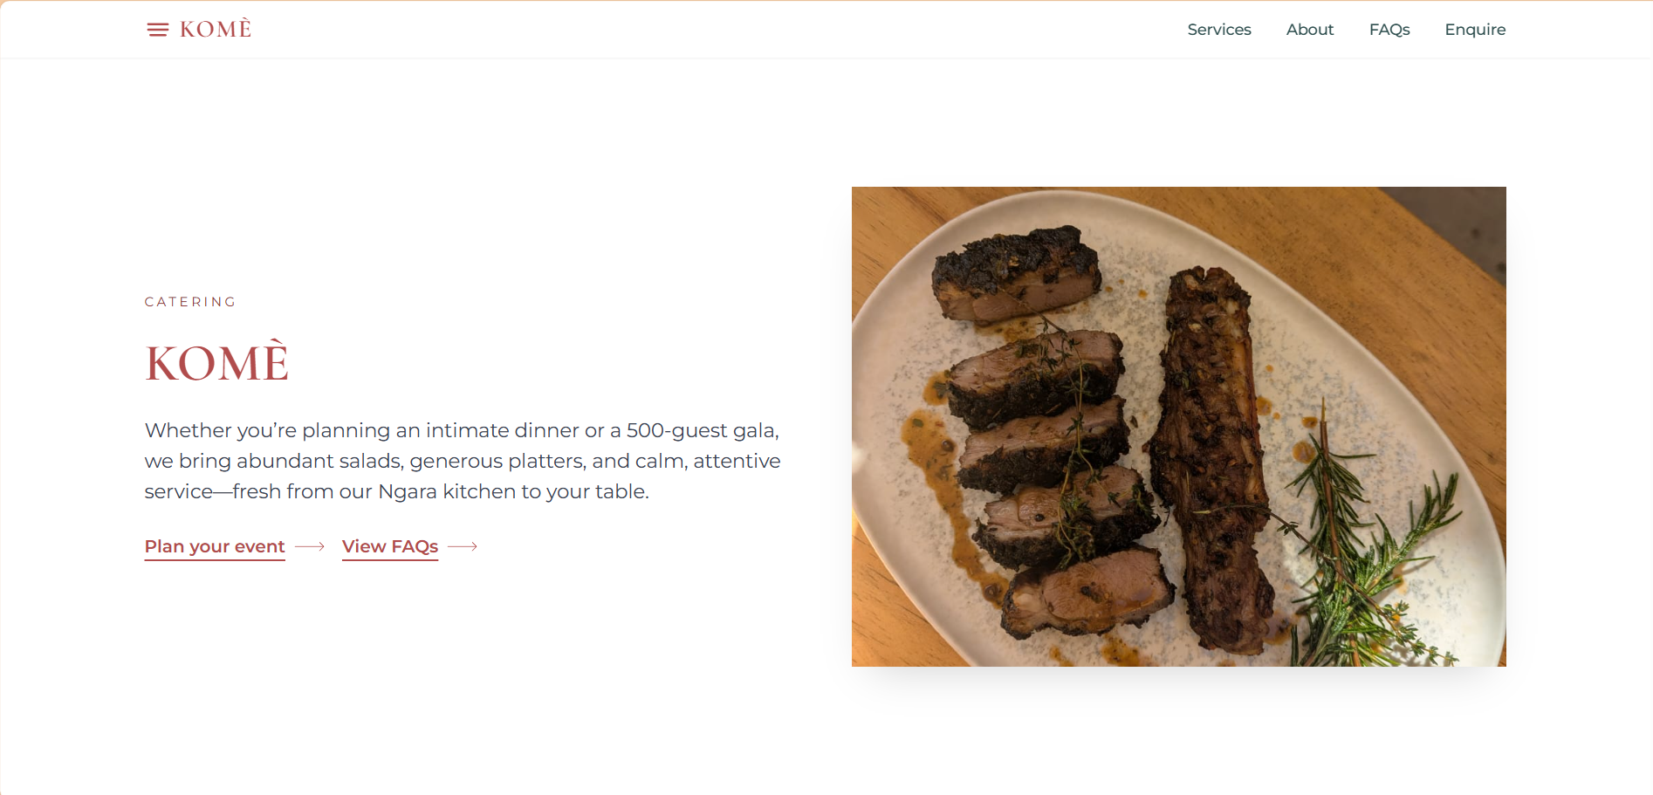Follow the View FAQs link
Screen dimensions: 1653x795
pos(389,546)
